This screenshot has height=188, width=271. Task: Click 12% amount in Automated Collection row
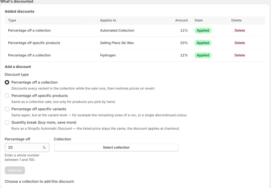tap(184, 30)
